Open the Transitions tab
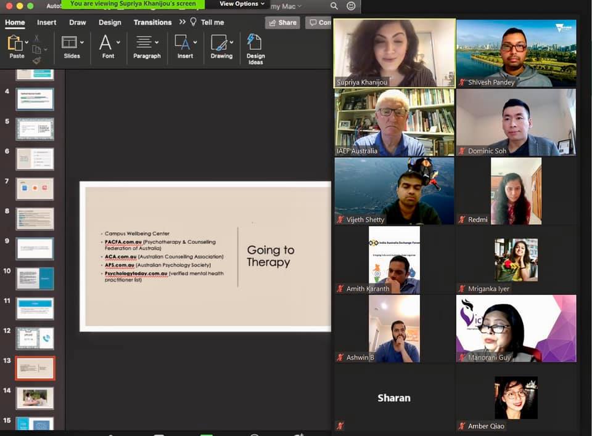 tap(154, 22)
